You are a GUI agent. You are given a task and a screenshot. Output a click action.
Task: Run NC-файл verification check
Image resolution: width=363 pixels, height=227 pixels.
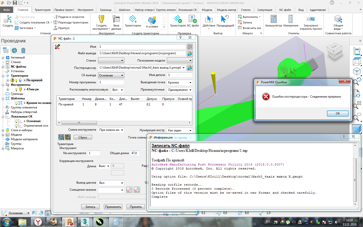pyautogui.click(x=193, y=21)
